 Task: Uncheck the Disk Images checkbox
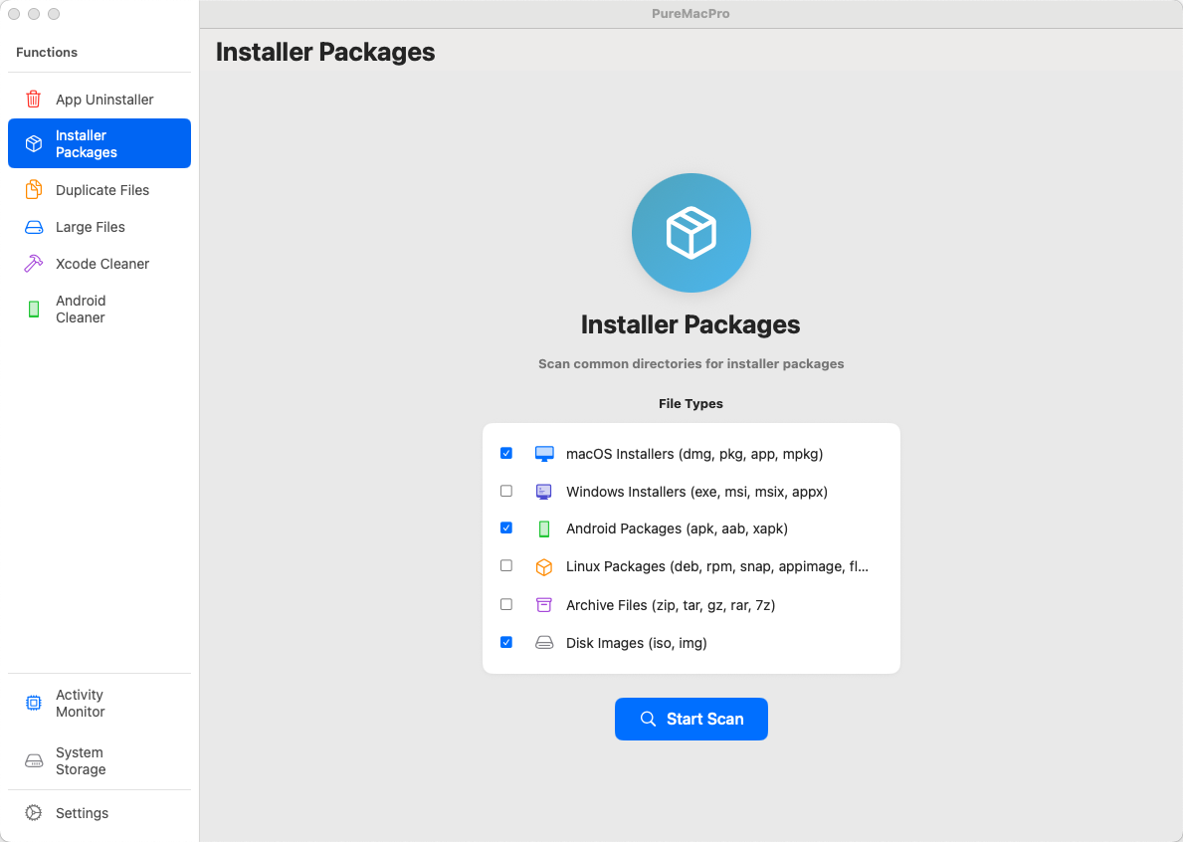[506, 642]
